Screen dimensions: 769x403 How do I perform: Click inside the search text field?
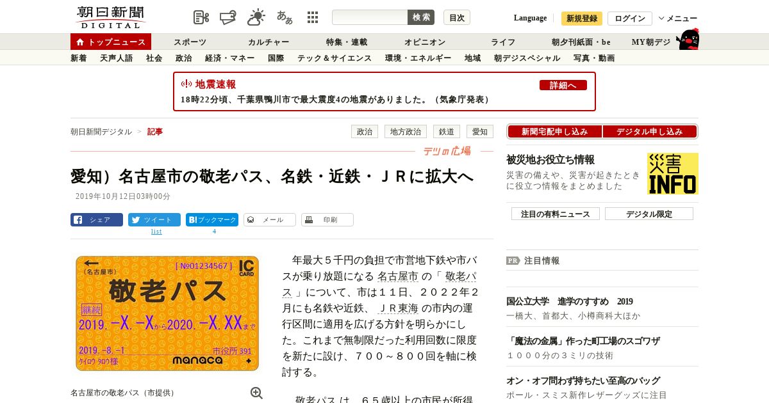(370, 17)
